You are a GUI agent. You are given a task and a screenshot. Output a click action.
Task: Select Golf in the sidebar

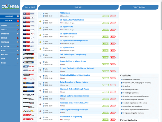point(10,59)
